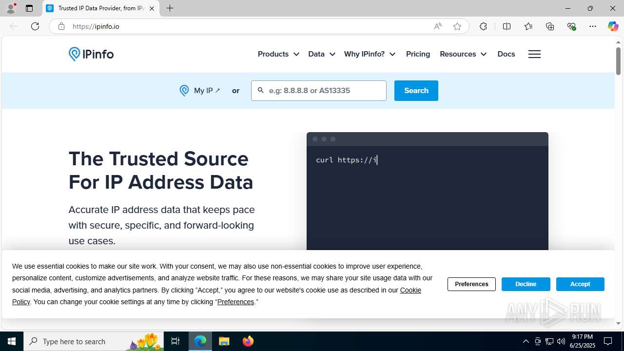Launch Firefox from the taskbar
The width and height of the screenshot is (624, 351).
(248, 341)
